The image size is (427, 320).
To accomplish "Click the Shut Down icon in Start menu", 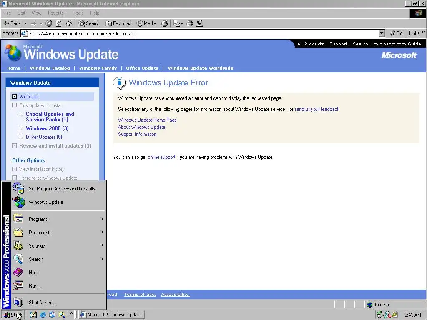I will [x=18, y=302].
